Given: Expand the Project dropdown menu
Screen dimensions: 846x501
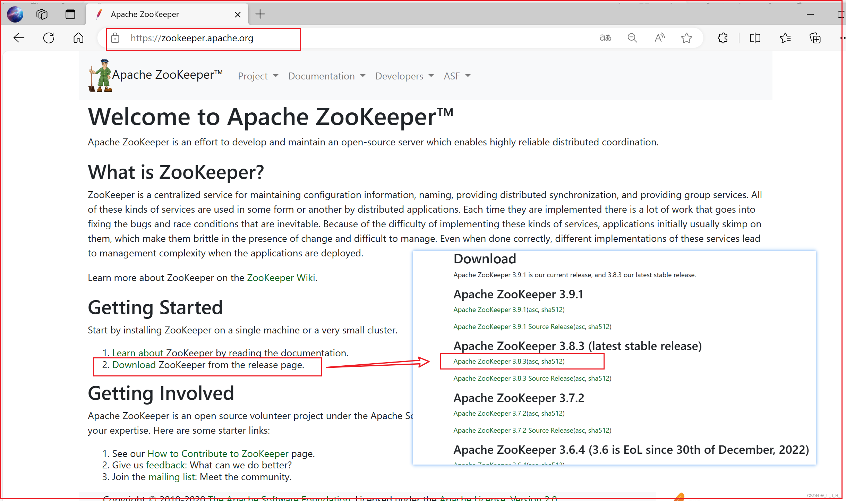Looking at the screenshot, I should [257, 76].
